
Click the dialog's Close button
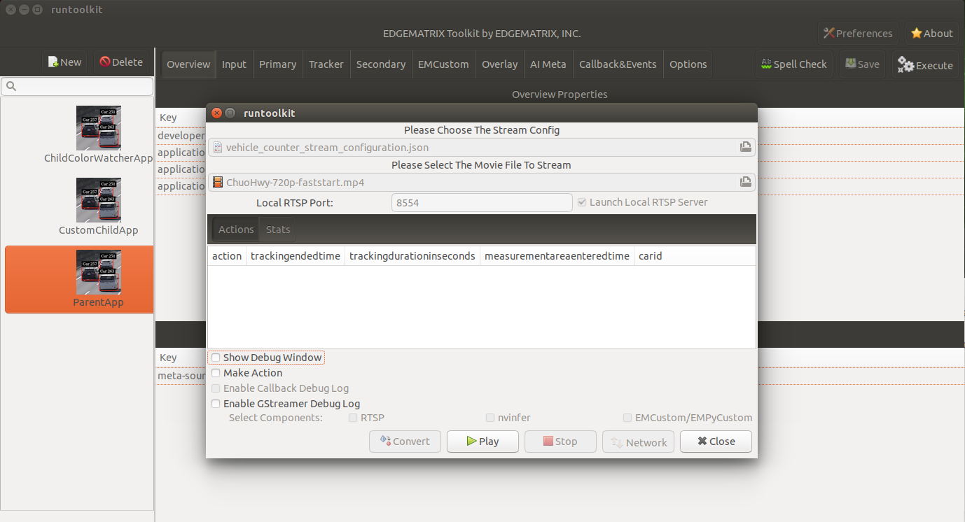point(716,442)
